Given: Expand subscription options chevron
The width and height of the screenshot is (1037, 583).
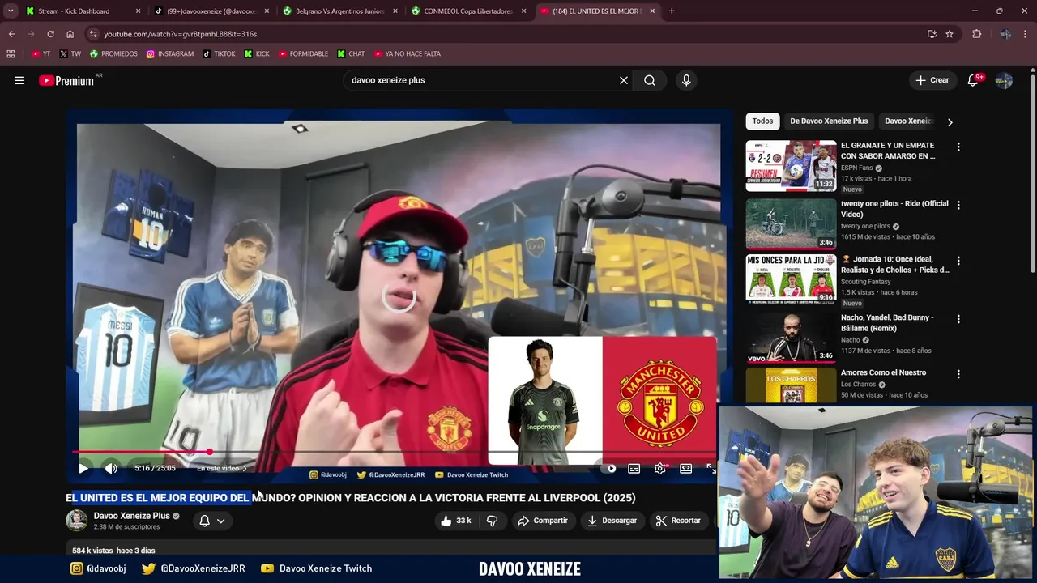Looking at the screenshot, I should 220,521.
